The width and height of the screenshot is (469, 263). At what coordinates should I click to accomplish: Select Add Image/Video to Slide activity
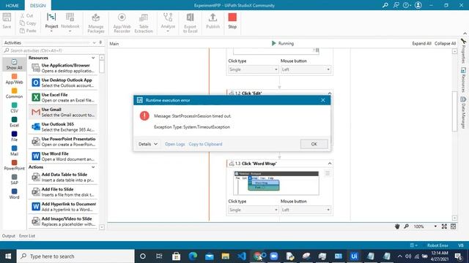coord(63,221)
